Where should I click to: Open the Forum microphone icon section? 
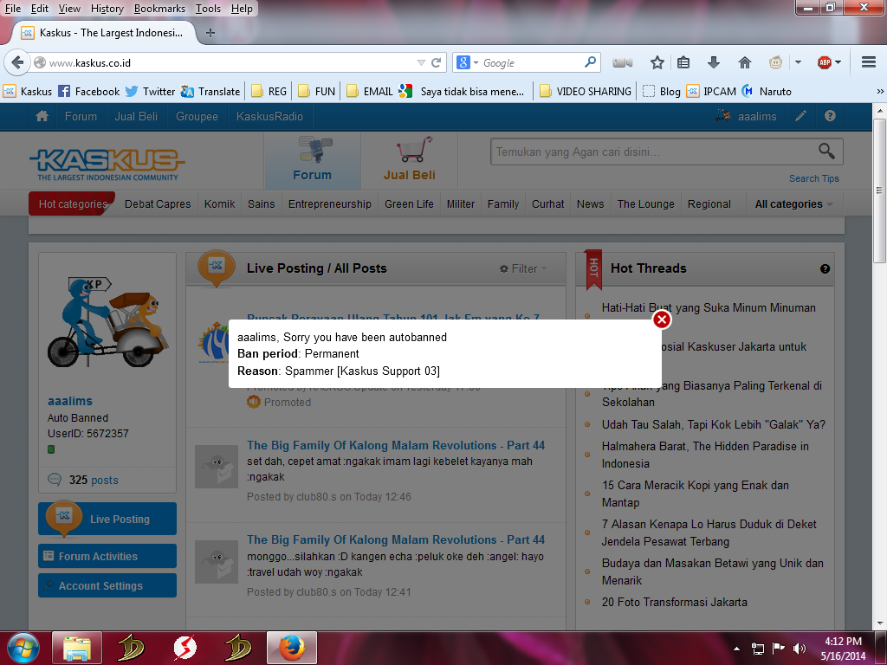[313, 160]
